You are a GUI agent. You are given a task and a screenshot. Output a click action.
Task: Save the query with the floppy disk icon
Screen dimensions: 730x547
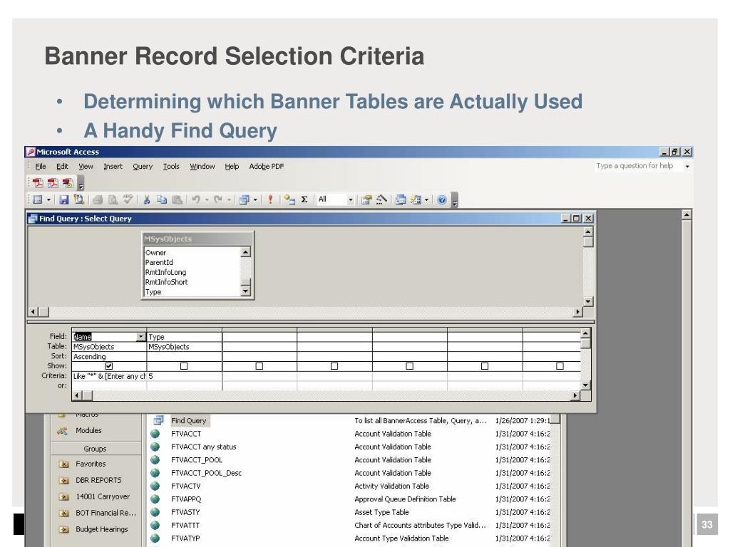coord(64,199)
